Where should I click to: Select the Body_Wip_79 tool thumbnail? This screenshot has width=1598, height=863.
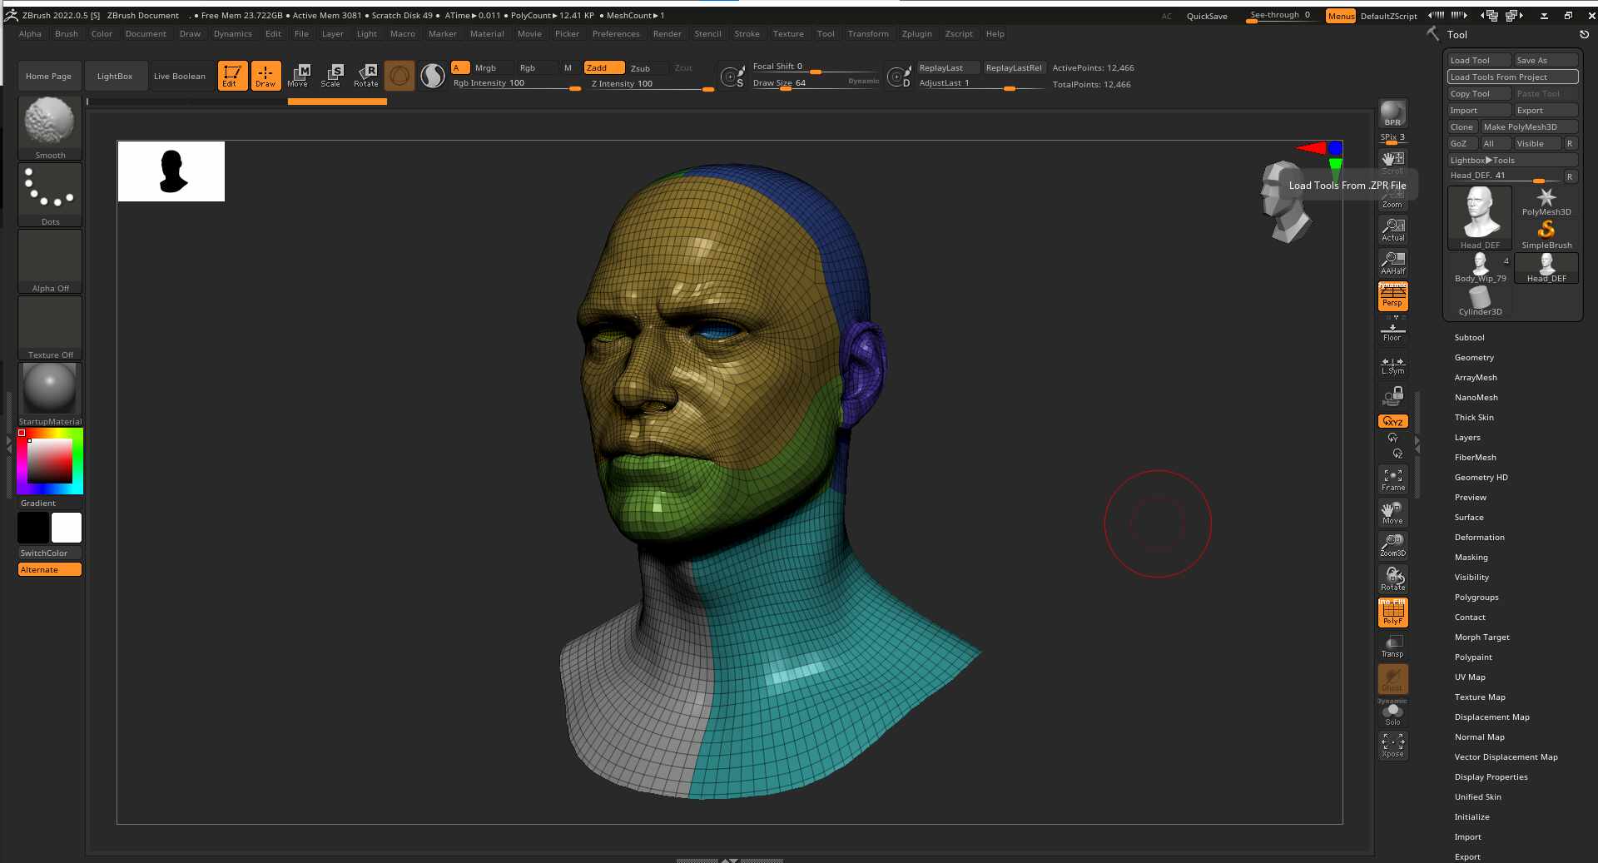pyautogui.click(x=1480, y=268)
